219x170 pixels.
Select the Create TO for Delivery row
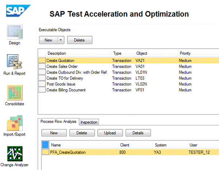tap(65, 78)
